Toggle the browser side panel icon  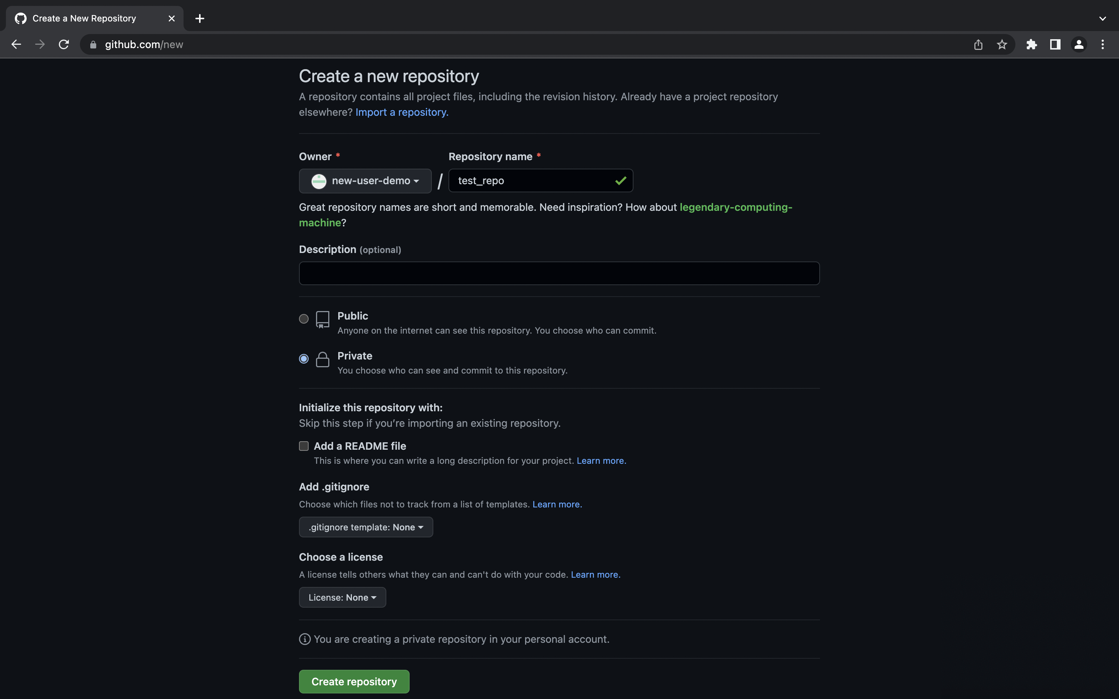pyautogui.click(x=1055, y=44)
